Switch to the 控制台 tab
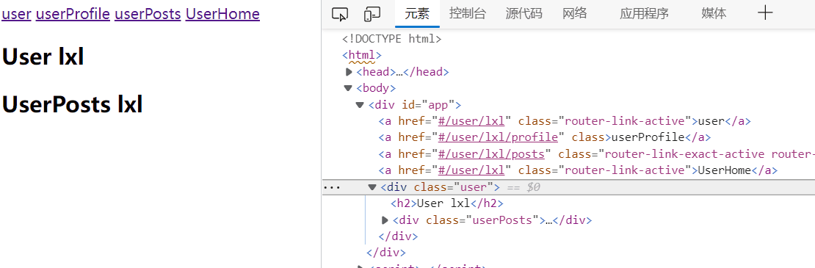Screen dimensions: 815x268 (x=468, y=13)
